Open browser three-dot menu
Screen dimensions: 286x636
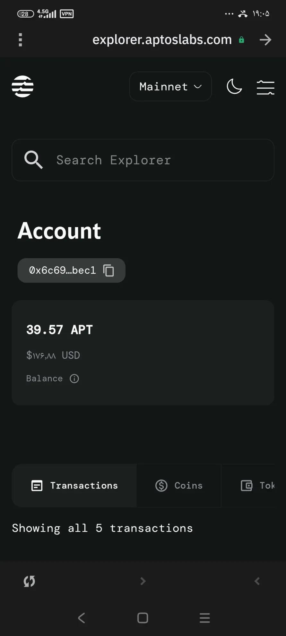pyautogui.click(x=21, y=40)
